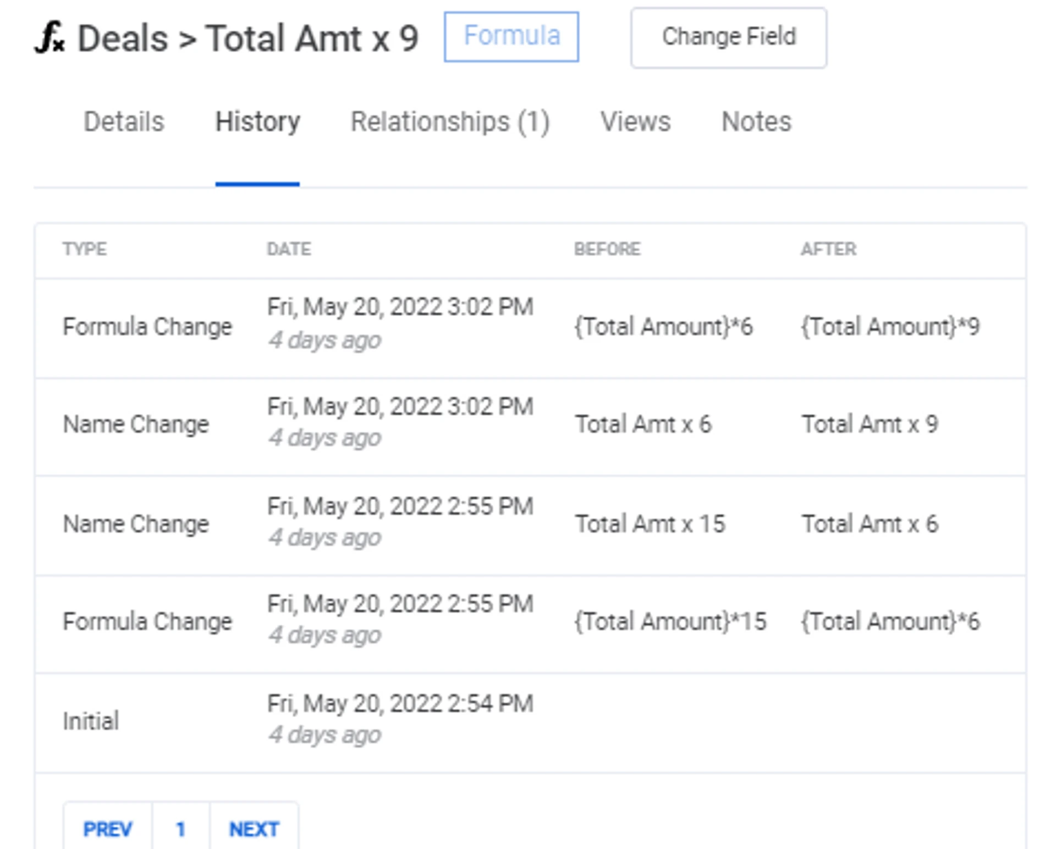1056x849 pixels.
Task: Select page 1 in pagination
Action: pos(180,829)
